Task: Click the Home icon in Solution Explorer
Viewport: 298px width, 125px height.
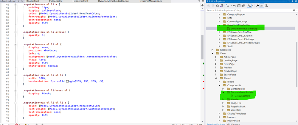Action: tap(218, 6)
